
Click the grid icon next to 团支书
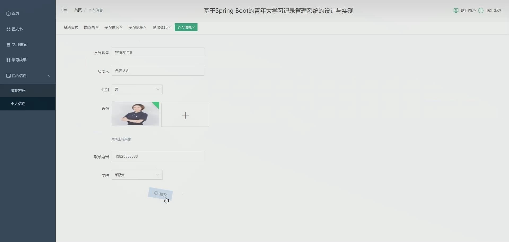[x=8, y=29]
